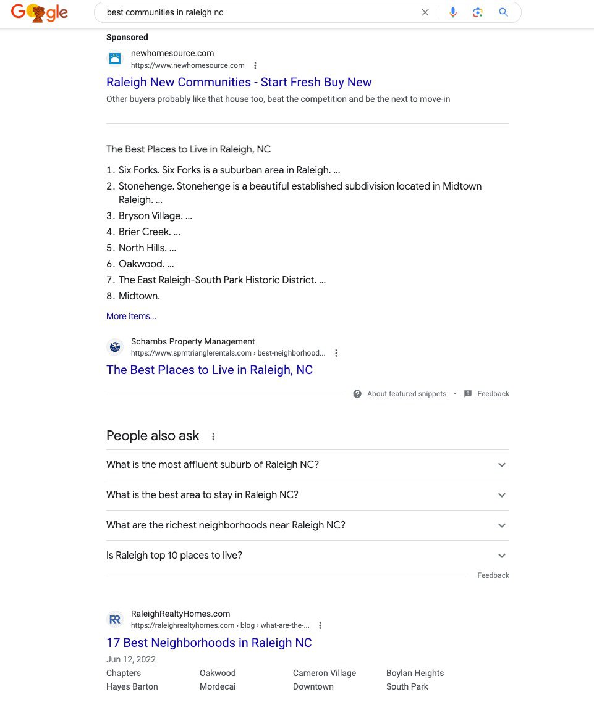Expand 'richest neighborhoods near Raleigh' question
Viewport: 594px width, 705px height.
(x=308, y=525)
